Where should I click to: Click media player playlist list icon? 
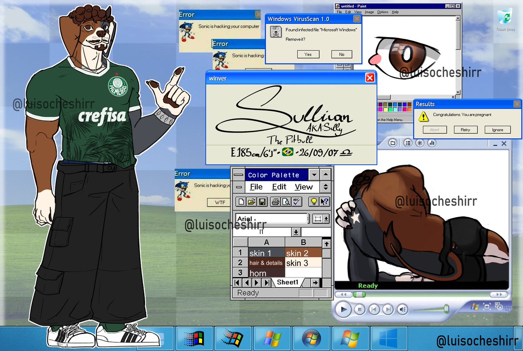(408, 143)
